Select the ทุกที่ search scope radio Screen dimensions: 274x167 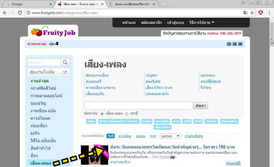tap(127, 114)
